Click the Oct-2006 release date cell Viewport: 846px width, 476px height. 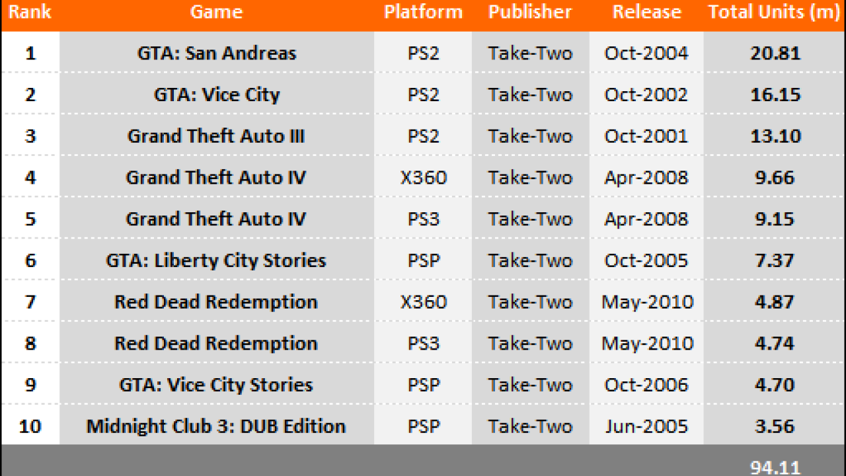click(646, 385)
